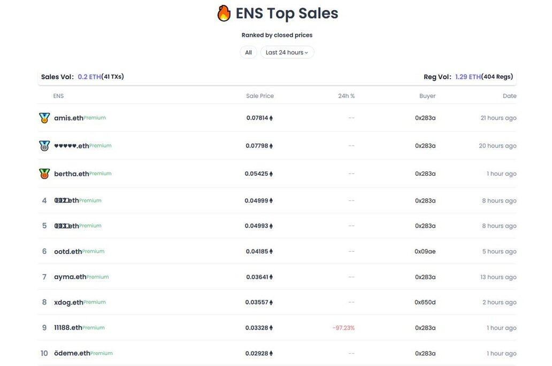Click the ETH symbol next to 0.04185
552x366 pixels.
click(x=271, y=252)
